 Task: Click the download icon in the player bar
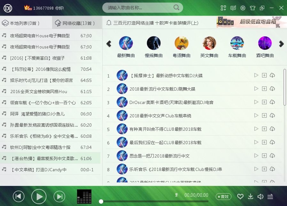click(x=251, y=196)
